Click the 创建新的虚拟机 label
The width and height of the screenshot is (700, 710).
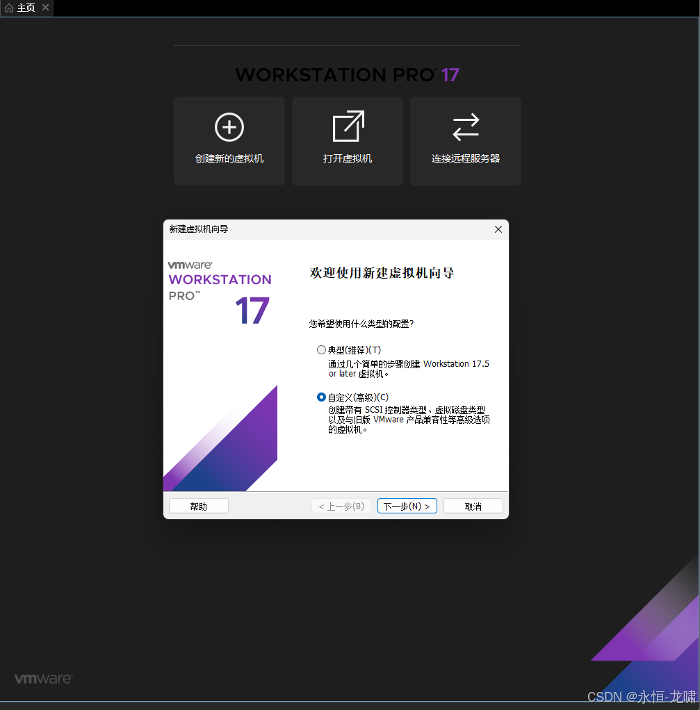tap(229, 158)
